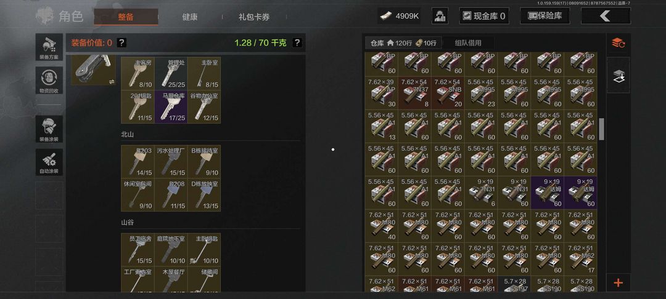Open the 装备方案 loadout icon

point(49,47)
